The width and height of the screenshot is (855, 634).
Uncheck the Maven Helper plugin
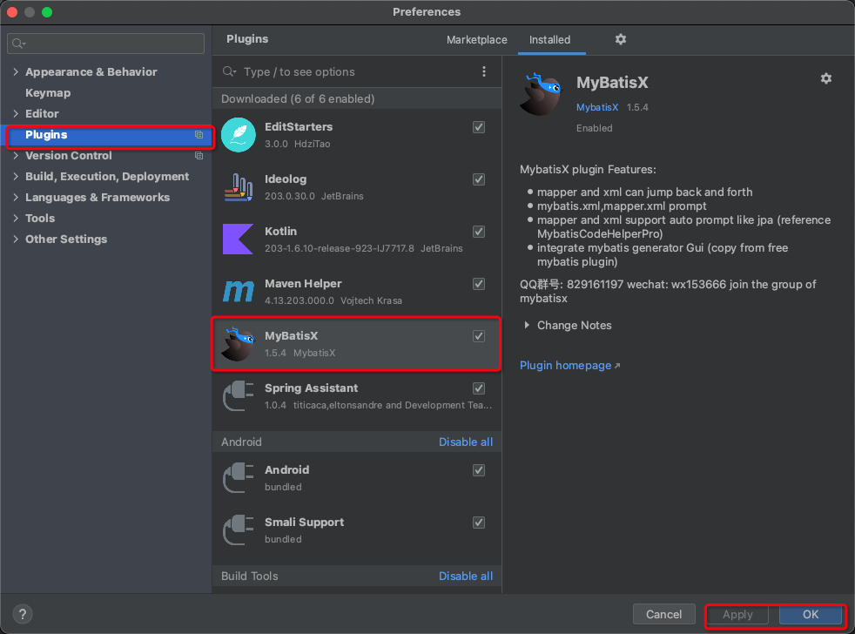click(479, 284)
